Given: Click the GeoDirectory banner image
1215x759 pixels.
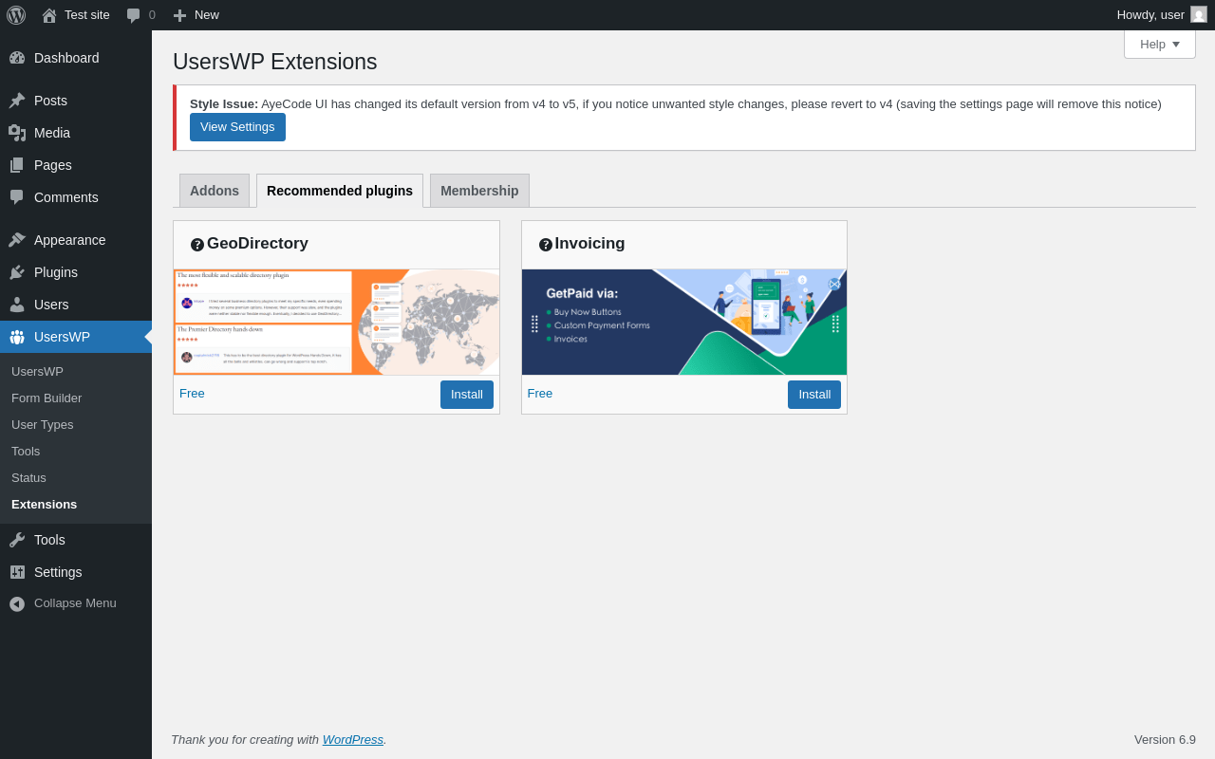Looking at the screenshot, I should tap(337, 323).
